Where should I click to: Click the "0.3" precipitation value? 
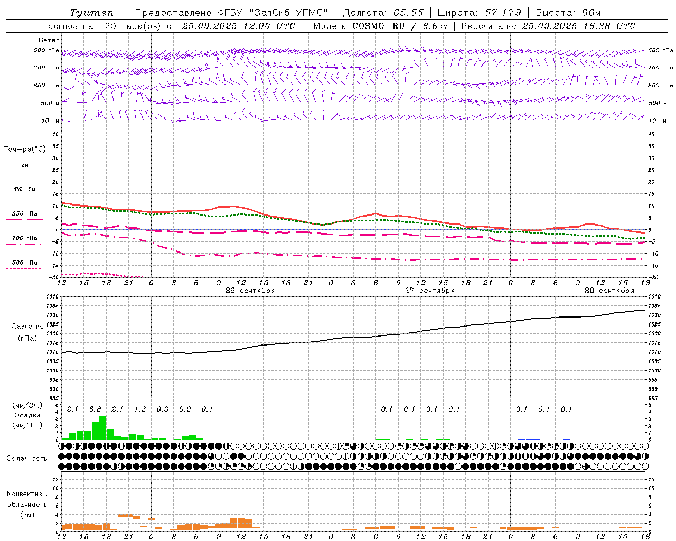point(163,409)
